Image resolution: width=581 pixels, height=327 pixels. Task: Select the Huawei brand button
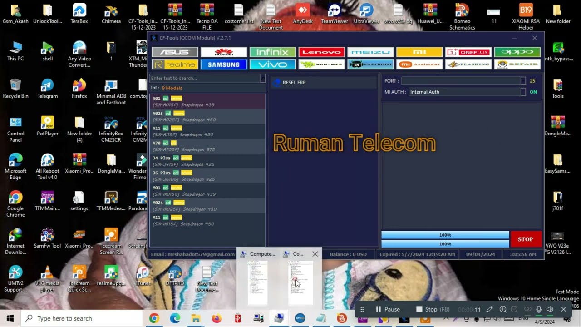click(224, 52)
